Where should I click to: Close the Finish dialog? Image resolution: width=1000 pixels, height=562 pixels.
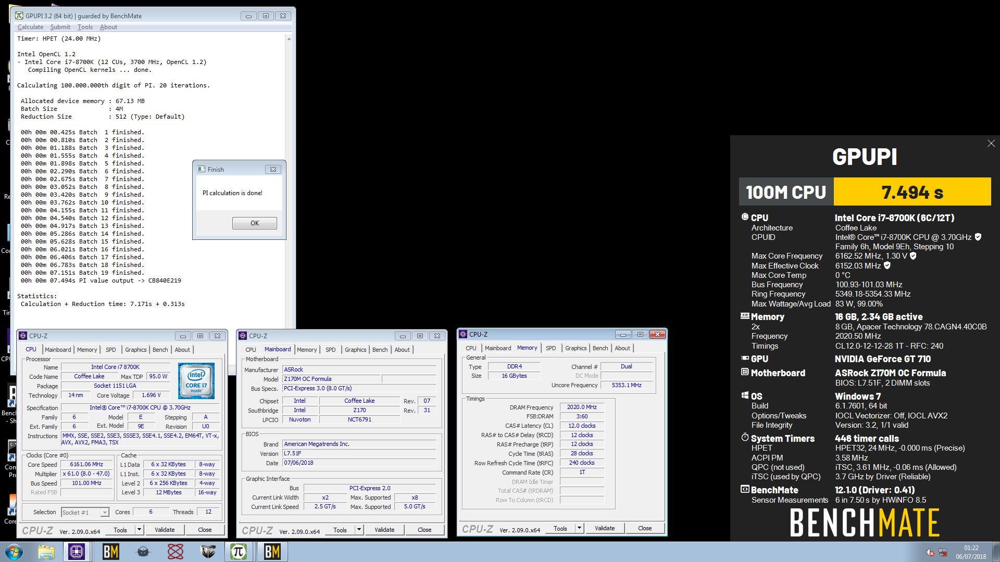[x=273, y=169]
